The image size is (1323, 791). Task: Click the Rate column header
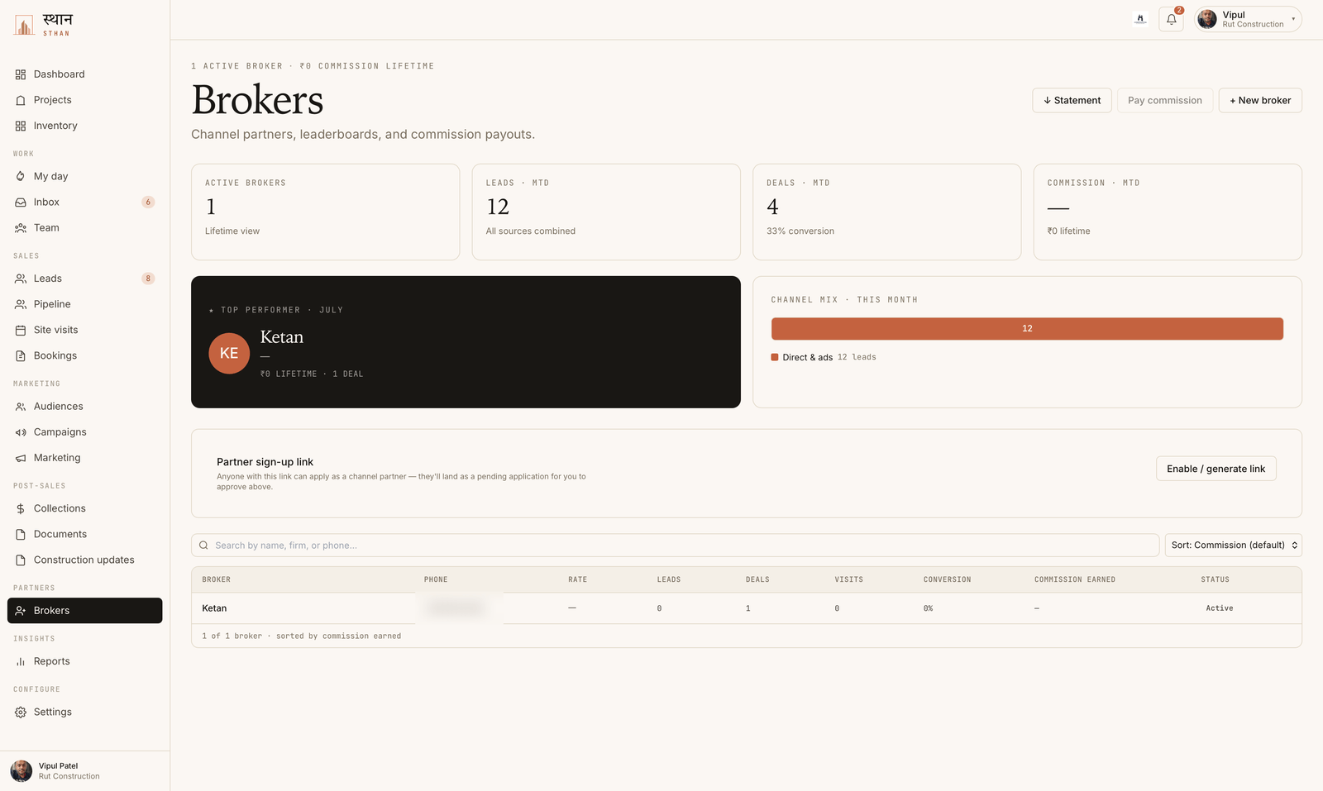[577, 579]
